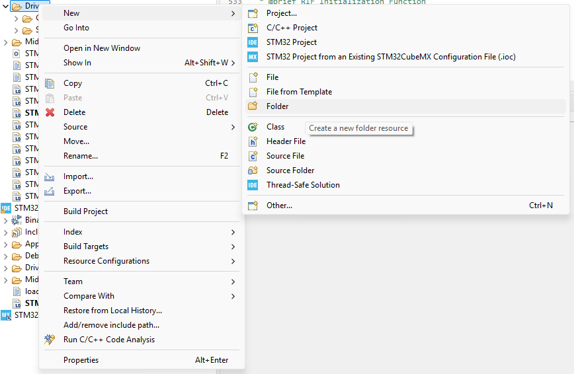The height and width of the screenshot is (374, 574).
Task: Collapse the top Drivers folder
Action: coord(5,6)
